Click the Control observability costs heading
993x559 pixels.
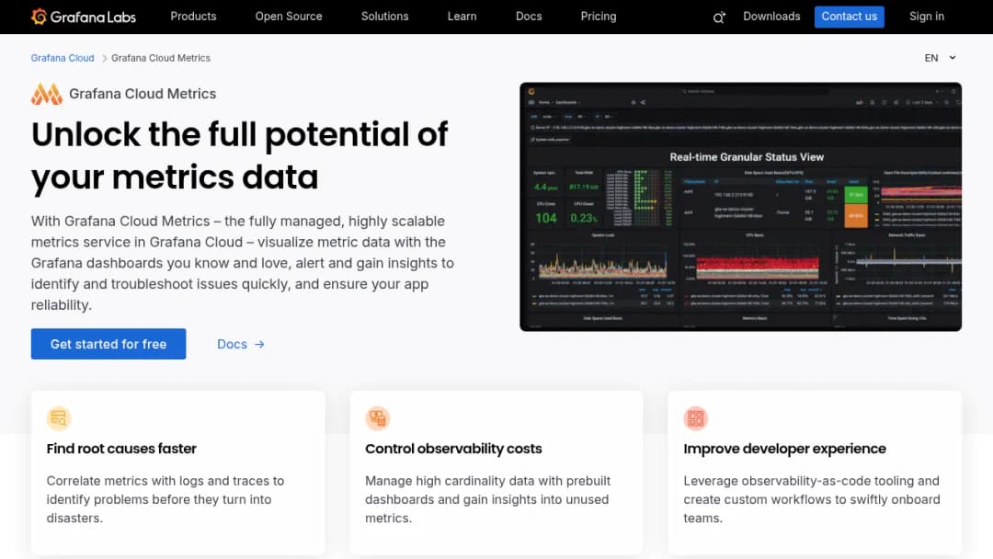point(453,449)
